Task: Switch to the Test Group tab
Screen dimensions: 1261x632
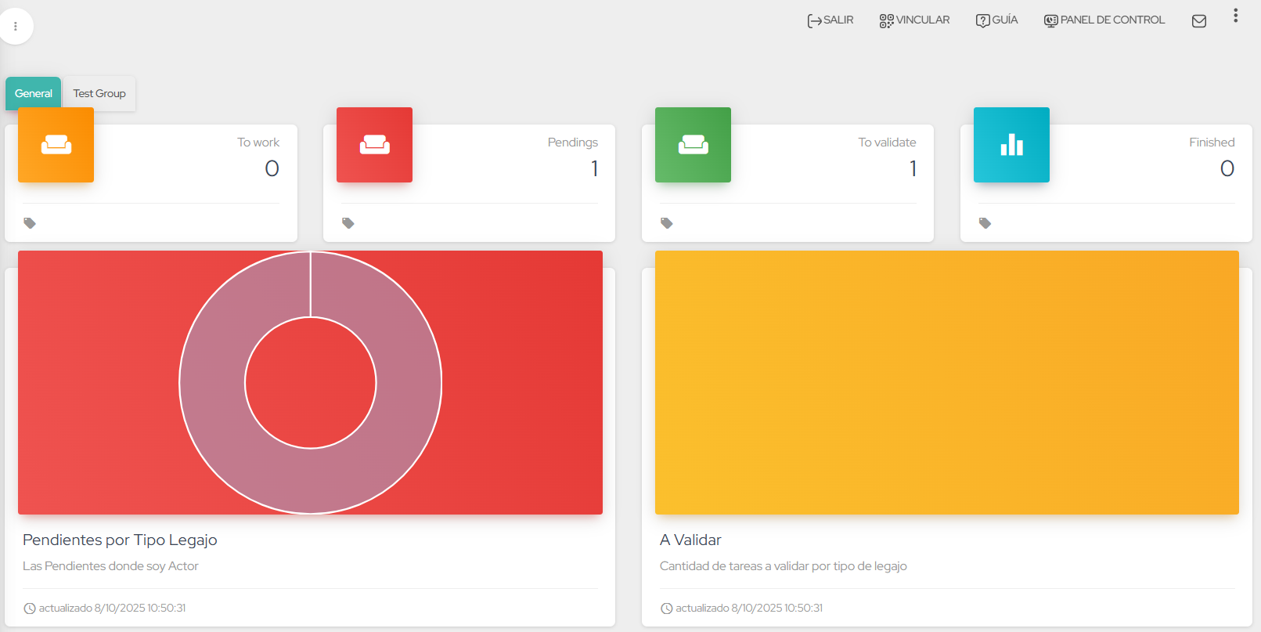Action: pyautogui.click(x=99, y=94)
